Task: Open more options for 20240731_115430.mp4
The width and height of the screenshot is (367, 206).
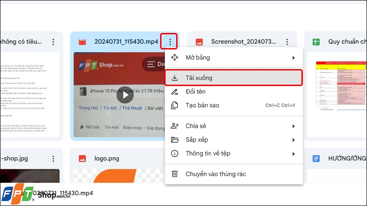Action: coord(170,42)
